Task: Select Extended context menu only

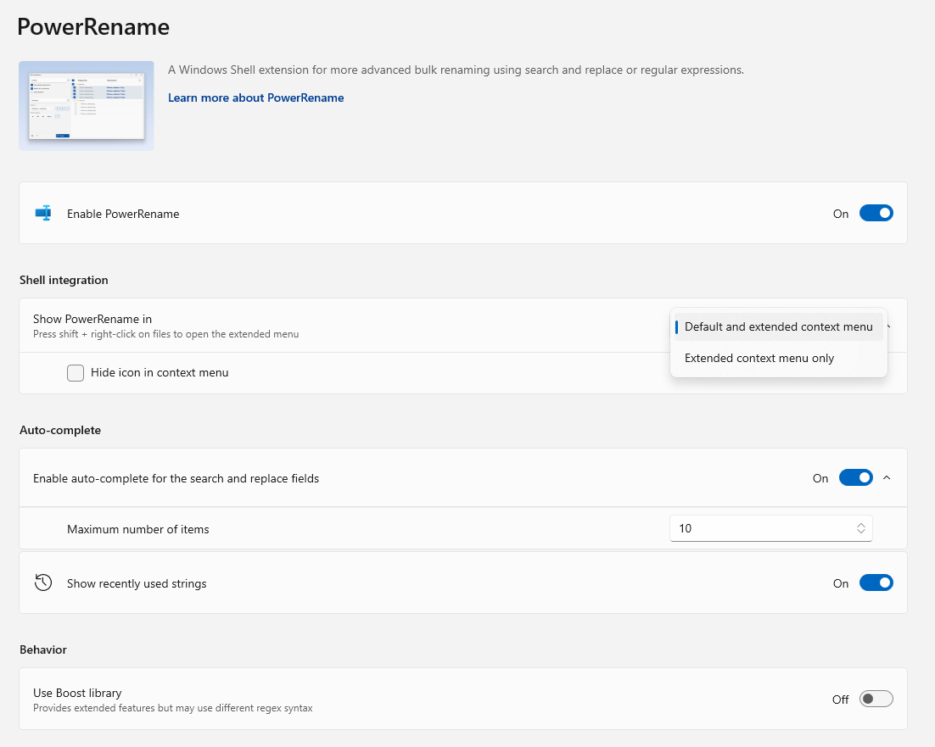Action: pyautogui.click(x=759, y=358)
